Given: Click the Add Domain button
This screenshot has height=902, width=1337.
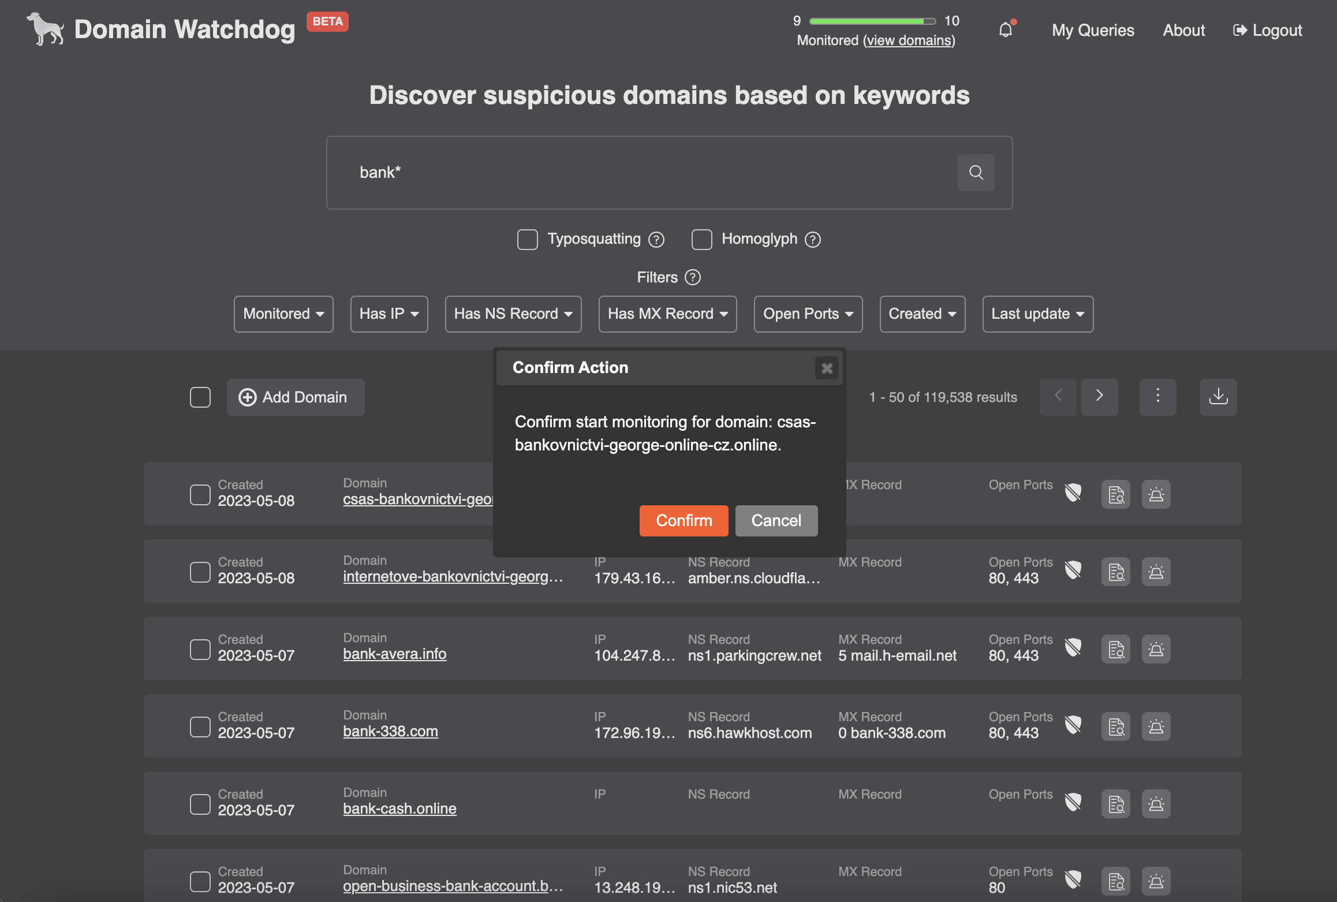Looking at the screenshot, I should click(296, 397).
